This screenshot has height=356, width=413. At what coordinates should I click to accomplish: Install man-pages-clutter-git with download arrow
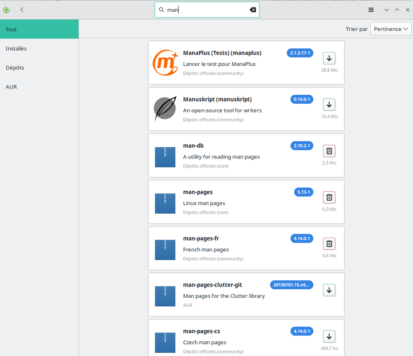pos(329,290)
